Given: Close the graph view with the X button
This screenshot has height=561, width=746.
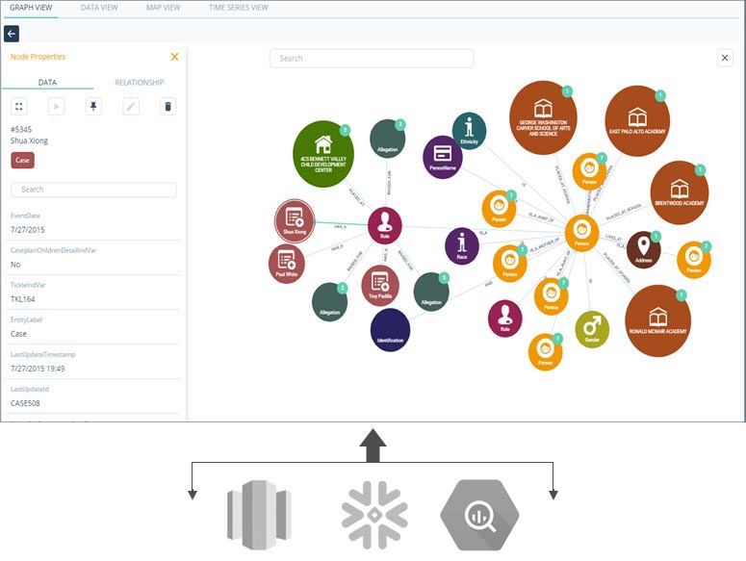Looking at the screenshot, I should tap(725, 58).
